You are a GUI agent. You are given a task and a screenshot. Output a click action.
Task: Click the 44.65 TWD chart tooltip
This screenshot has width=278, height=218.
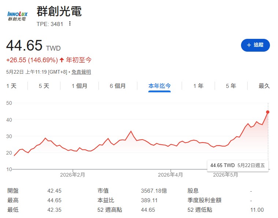point(238,166)
